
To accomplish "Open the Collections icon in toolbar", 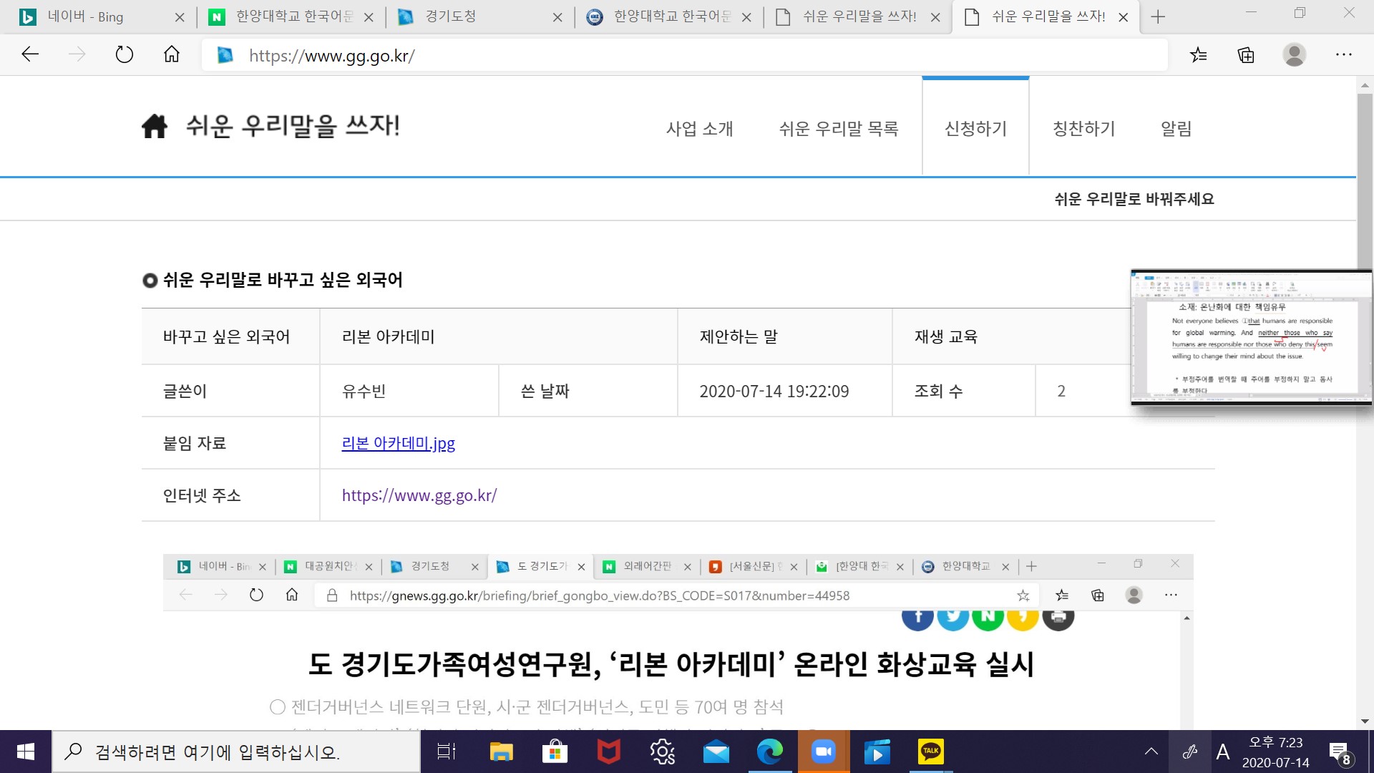I will point(1246,54).
